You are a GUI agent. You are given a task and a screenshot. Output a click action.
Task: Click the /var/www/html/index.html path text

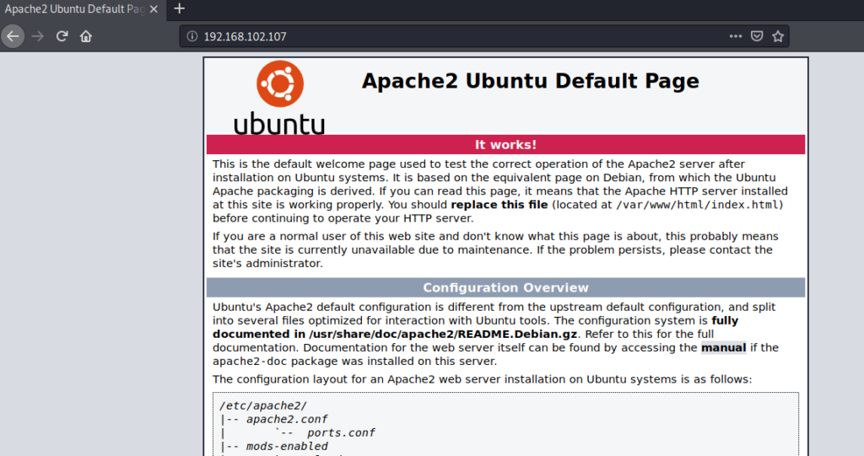pyautogui.click(x=697, y=205)
